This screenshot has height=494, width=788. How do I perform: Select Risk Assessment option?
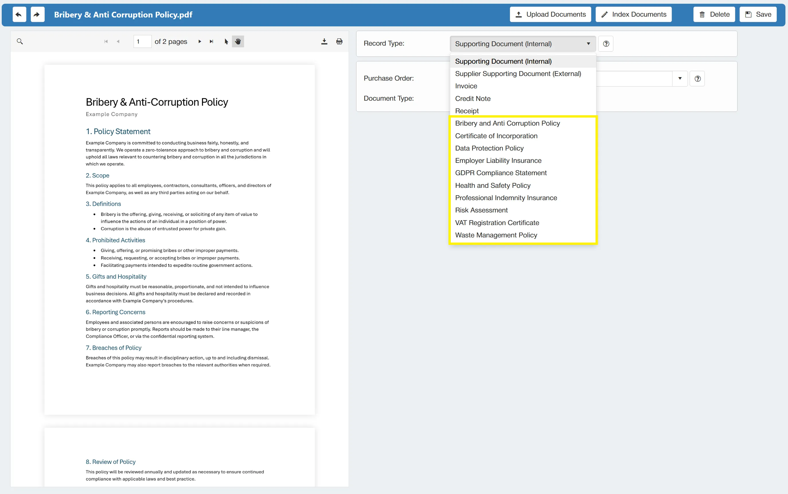pos(523,210)
